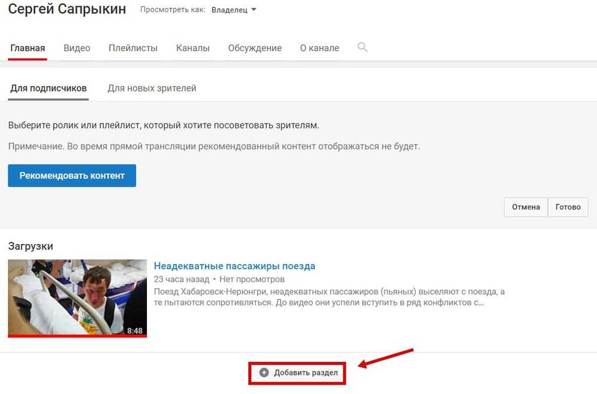Select the Для подписчиков sub-tab
Image resolution: width=597 pixels, height=394 pixels.
(48, 89)
